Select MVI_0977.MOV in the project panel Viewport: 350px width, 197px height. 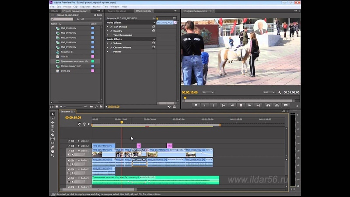pyautogui.click(x=68, y=38)
